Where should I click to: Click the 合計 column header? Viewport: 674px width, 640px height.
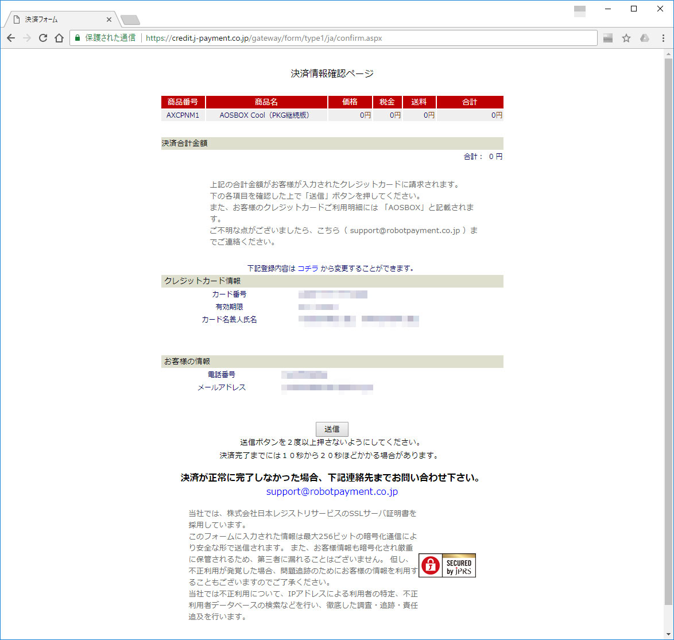pyautogui.click(x=470, y=102)
